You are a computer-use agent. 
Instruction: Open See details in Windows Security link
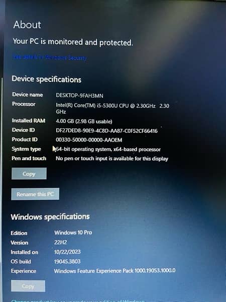pyautogui.click(x=50, y=57)
